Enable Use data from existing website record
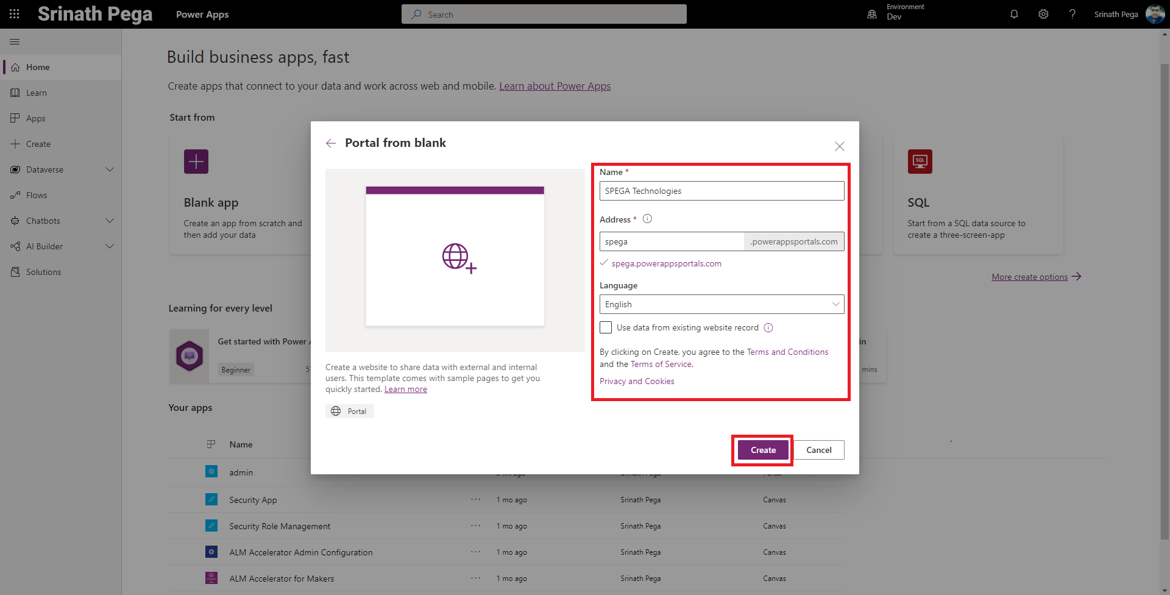Screen dimensions: 1170x595 coord(606,328)
